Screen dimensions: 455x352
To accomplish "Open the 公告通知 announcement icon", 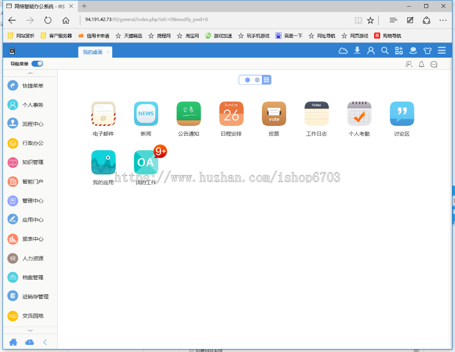I will pos(189,114).
